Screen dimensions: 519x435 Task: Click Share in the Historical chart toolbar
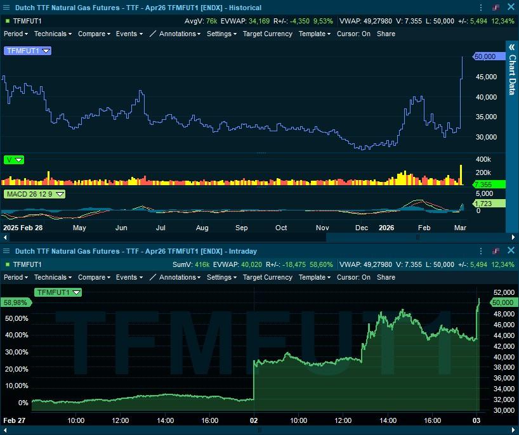coord(386,34)
